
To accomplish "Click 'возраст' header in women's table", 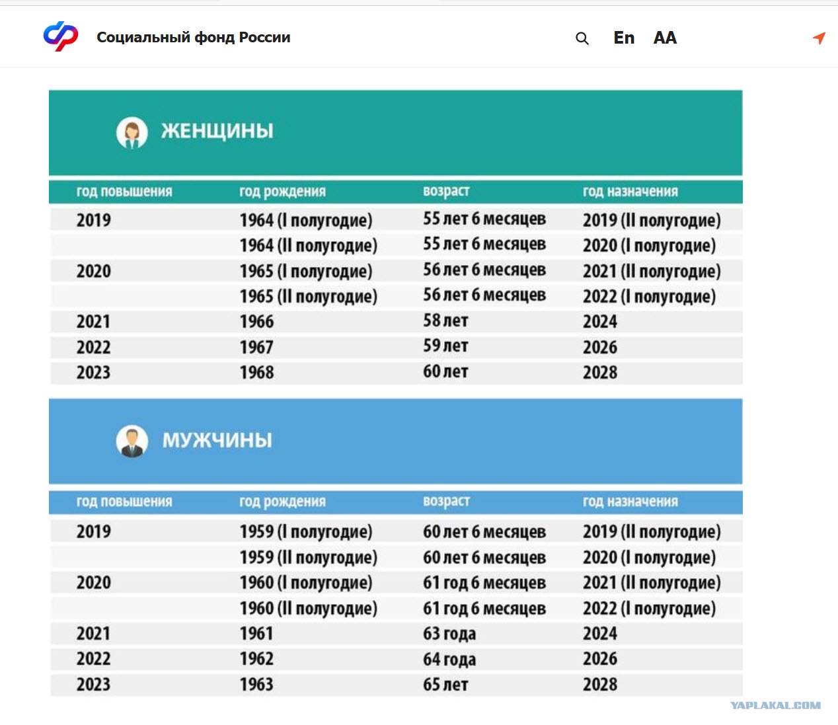I will [446, 191].
